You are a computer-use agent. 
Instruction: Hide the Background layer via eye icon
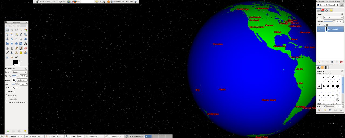tap(319, 29)
